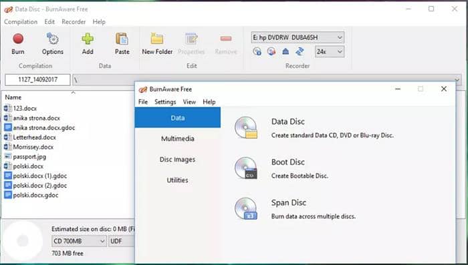Open Help menu in Data Disc window

(x=99, y=22)
